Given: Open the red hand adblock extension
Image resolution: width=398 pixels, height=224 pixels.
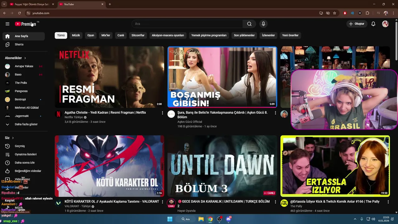Looking at the screenshot, I should click(x=345, y=13).
